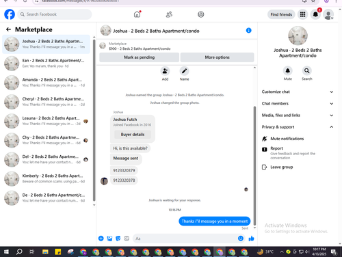Open the taskbar clock and date

319,252
